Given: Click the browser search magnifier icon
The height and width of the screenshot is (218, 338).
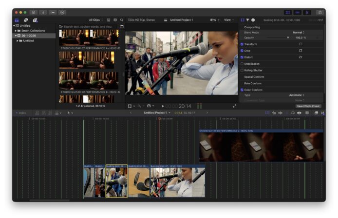Looking at the screenshot, I should click(x=122, y=20).
